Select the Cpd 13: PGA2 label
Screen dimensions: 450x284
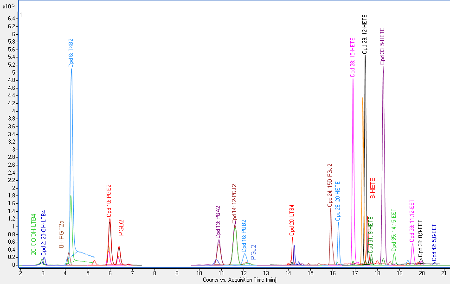218,222
